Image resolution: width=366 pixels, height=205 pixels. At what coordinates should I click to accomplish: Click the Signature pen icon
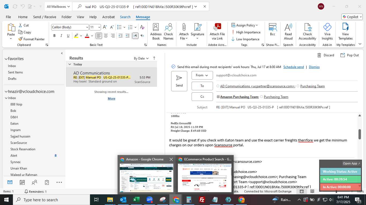[x=197, y=27]
